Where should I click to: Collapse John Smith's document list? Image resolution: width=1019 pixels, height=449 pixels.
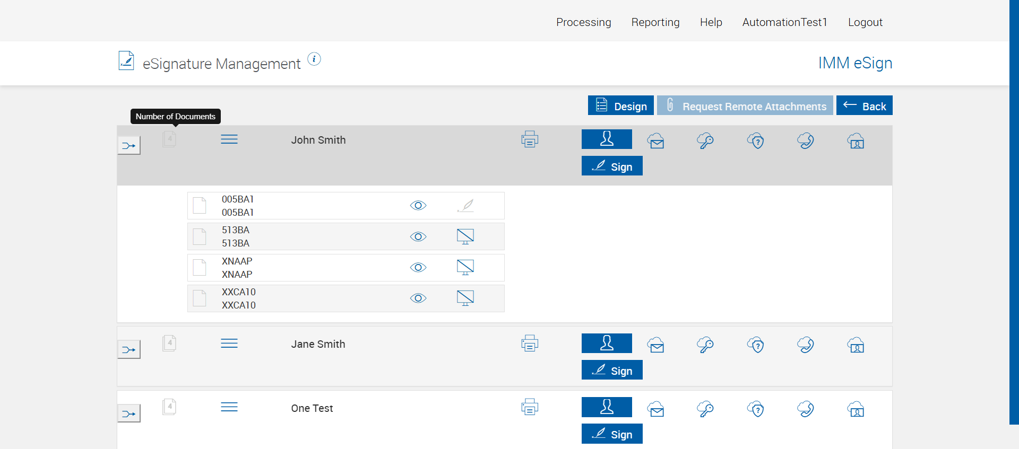[x=229, y=139]
